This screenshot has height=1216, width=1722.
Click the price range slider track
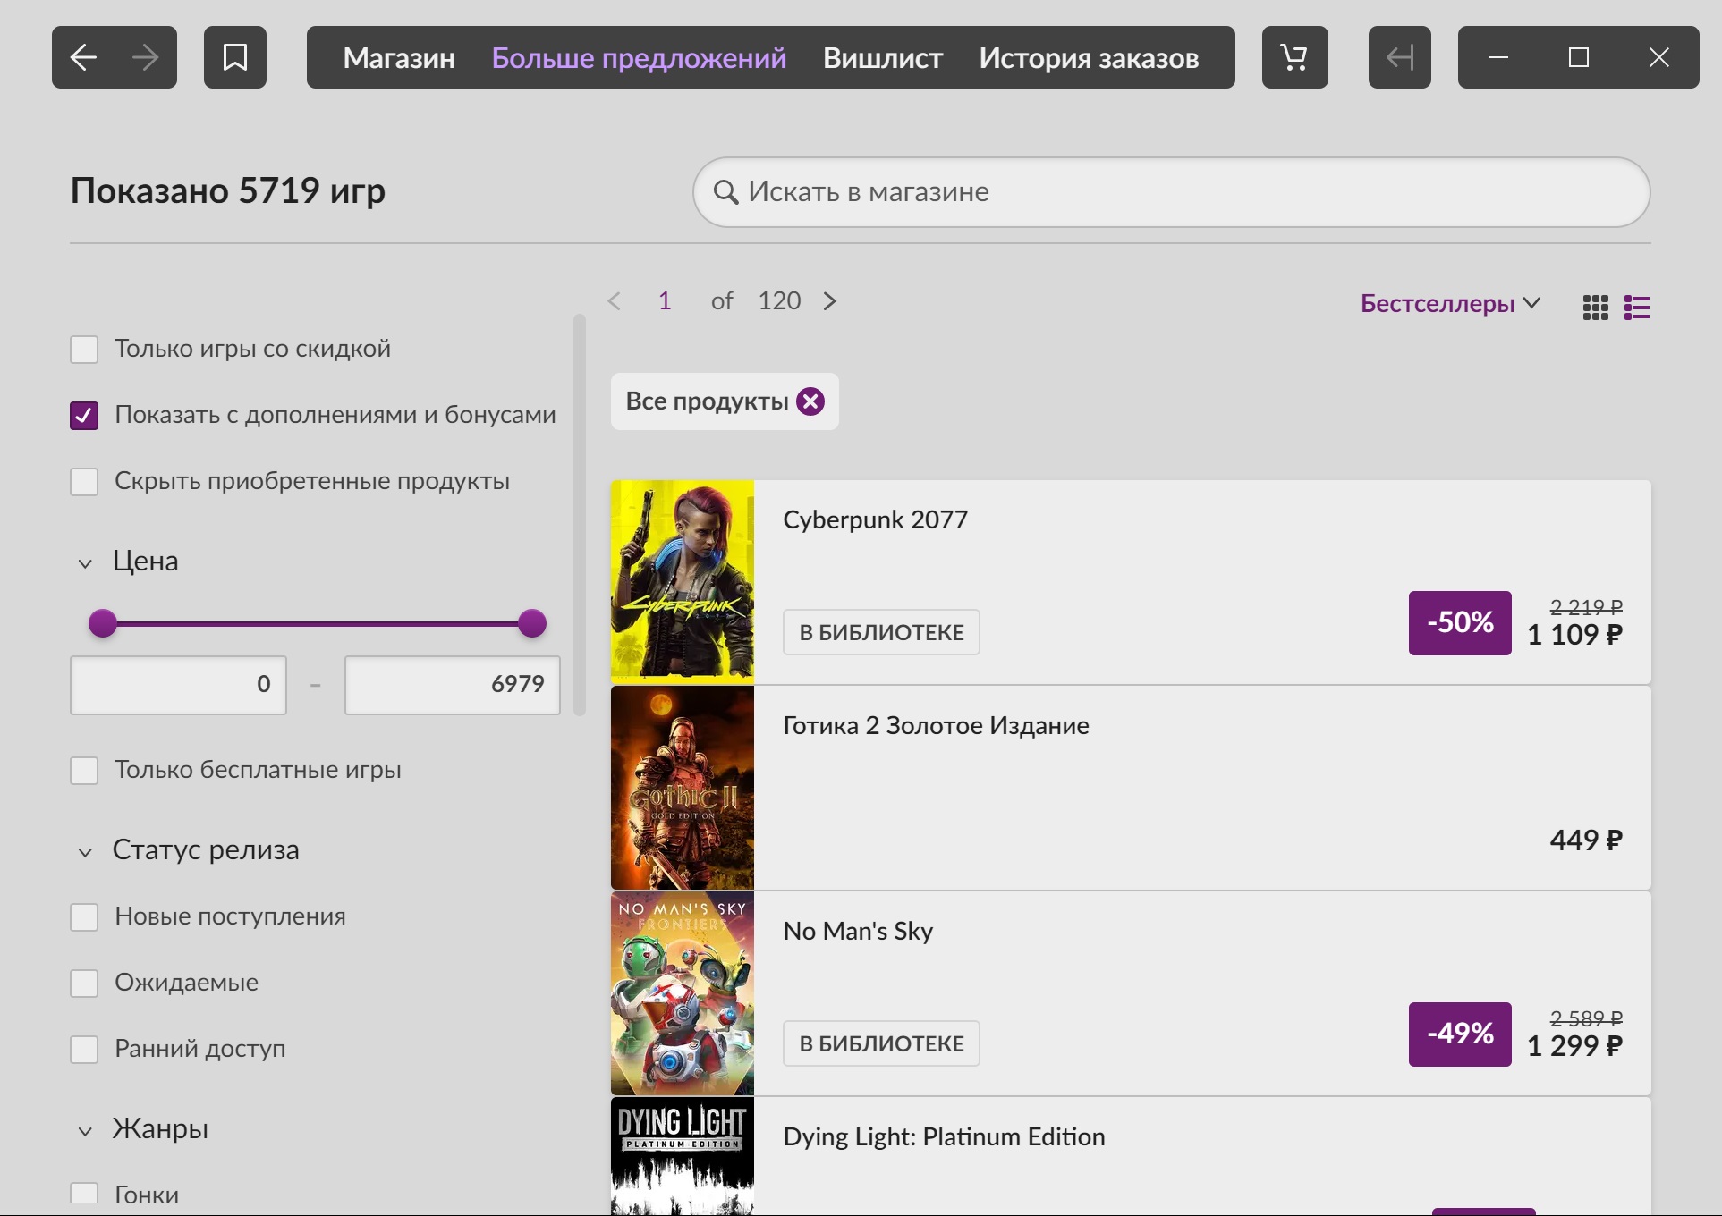pyautogui.click(x=318, y=623)
